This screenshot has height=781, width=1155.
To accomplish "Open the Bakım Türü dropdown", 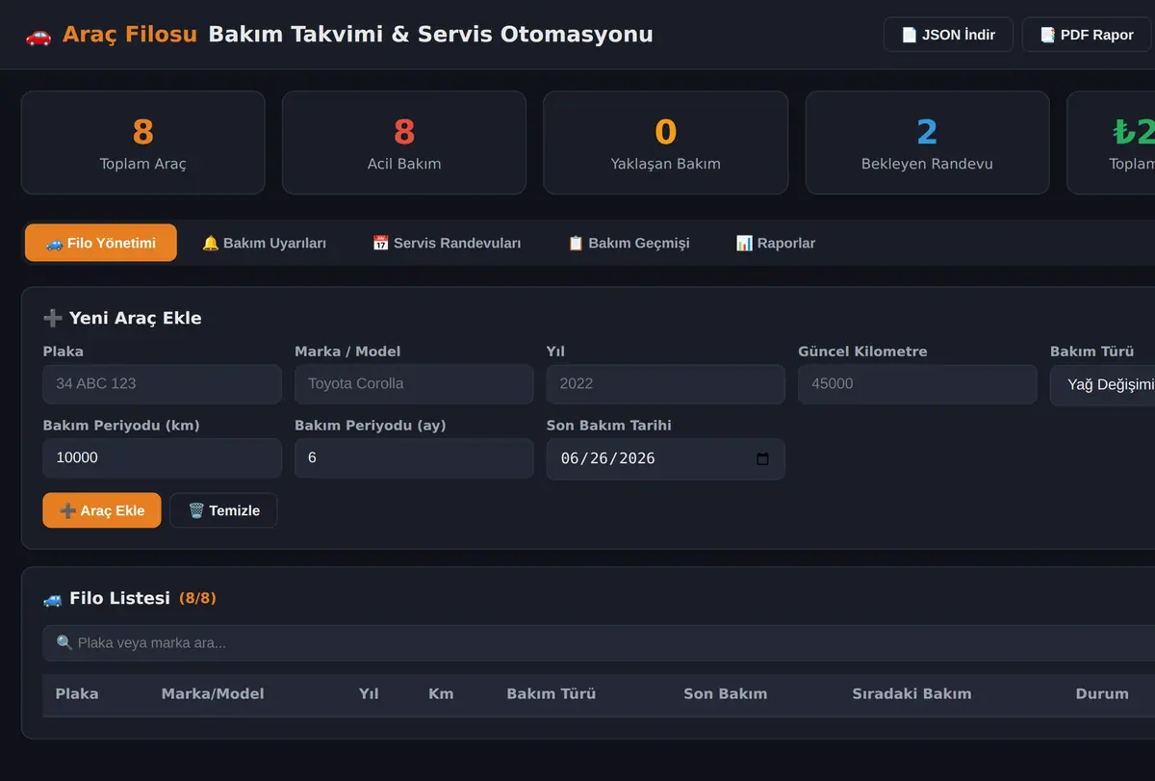I will [x=1103, y=384].
